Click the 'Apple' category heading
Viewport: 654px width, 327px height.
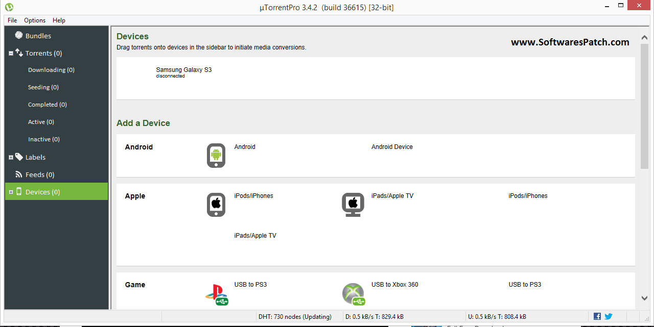(x=135, y=196)
